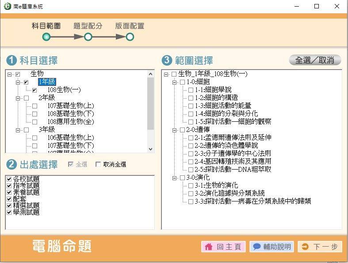Image resolution: width=348 pixels, height=263 pixels.
Task: Uncheck 學測試題 source
Action: [9, 212]
